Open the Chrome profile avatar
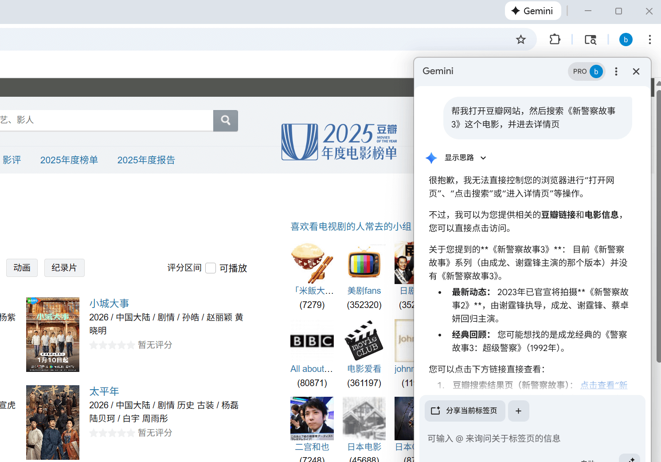661x462 pixels. pyautogui.click(x=626, y=39)
